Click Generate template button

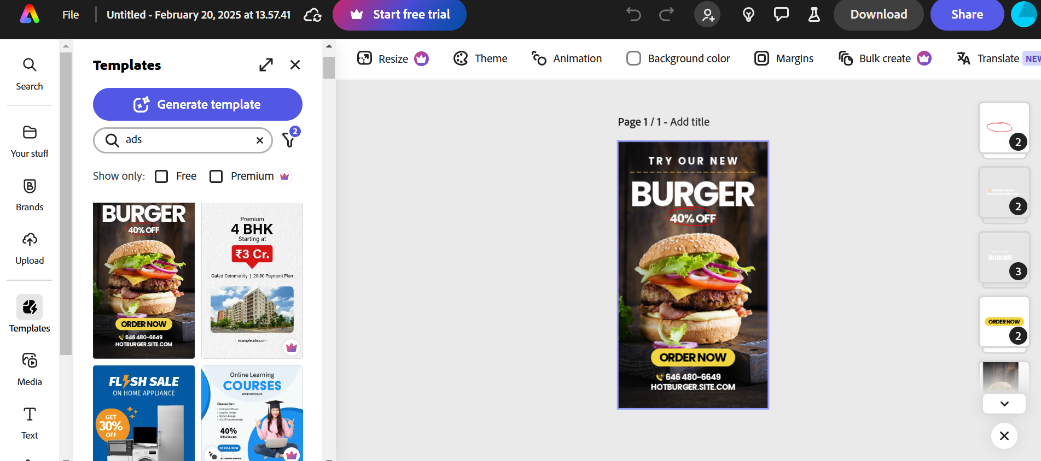[197, 104]
